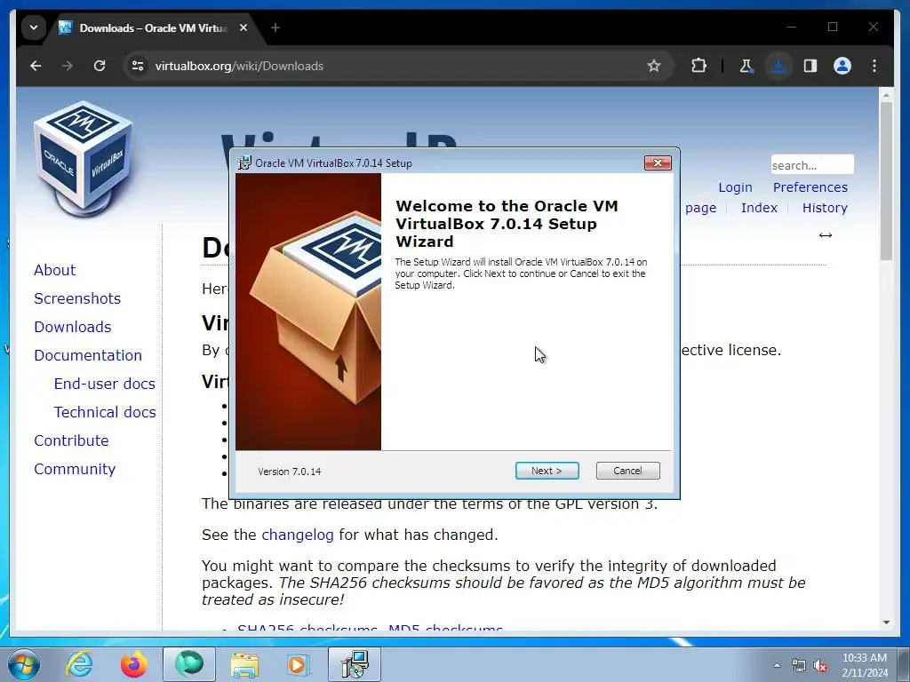Open Technical docs in the sidebar
The width and height of the screenshot is (910, 682).
pyautogui.click(x=105, y=412)
